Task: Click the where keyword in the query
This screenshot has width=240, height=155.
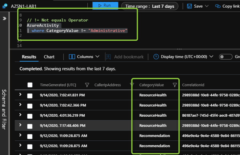Action: coord(38,31)
